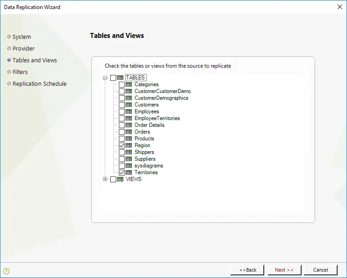Uncheck the Region table checkbox

(122, 146)
